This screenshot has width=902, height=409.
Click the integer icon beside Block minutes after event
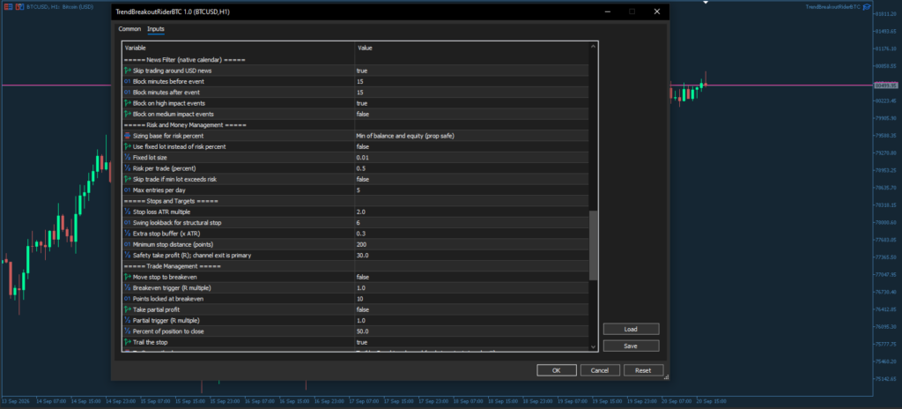pos(128,93)
